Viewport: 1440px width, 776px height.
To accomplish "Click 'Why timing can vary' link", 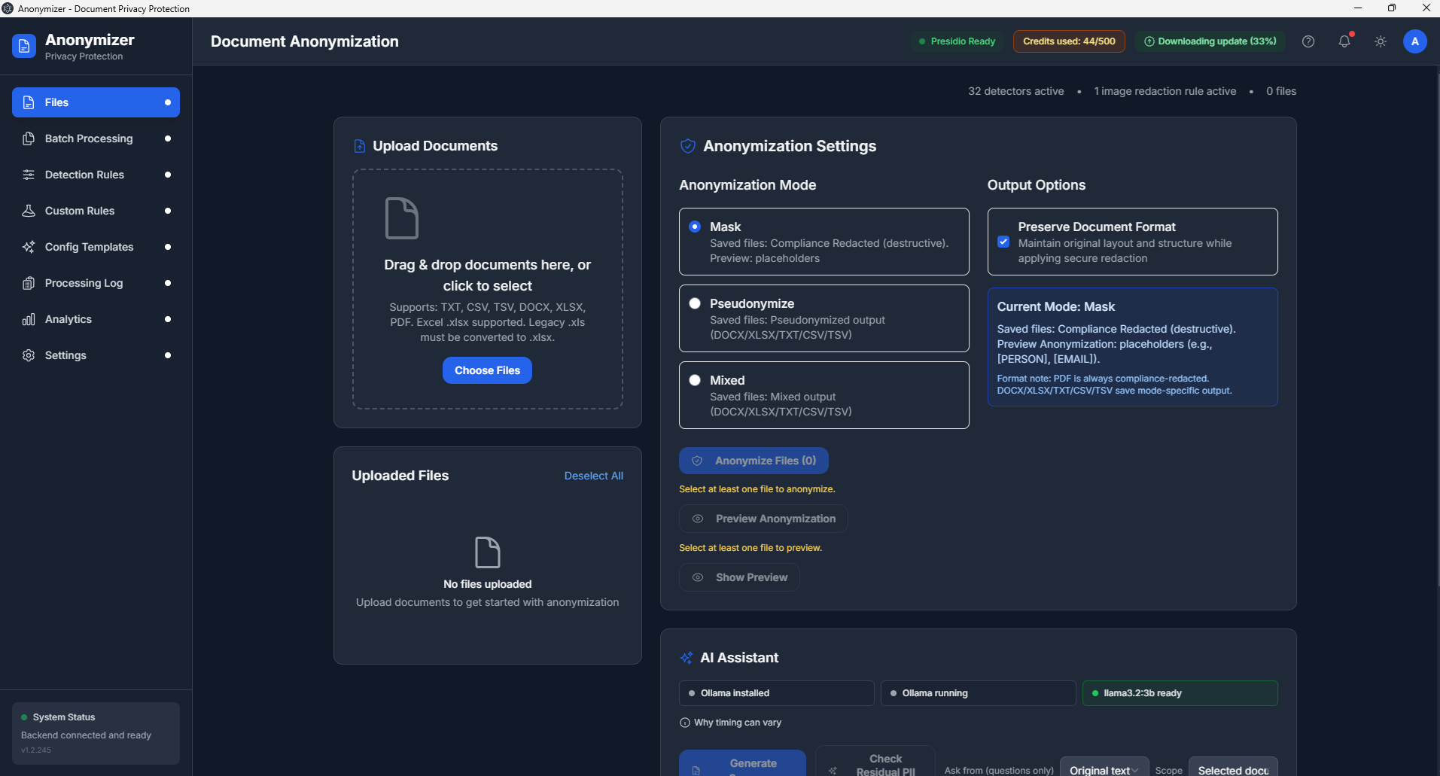I will click(x=738, y=723).
